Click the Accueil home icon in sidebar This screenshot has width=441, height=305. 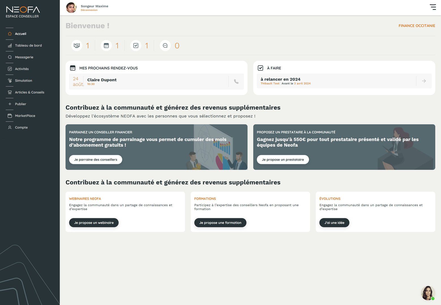click(x=10, y=34)
